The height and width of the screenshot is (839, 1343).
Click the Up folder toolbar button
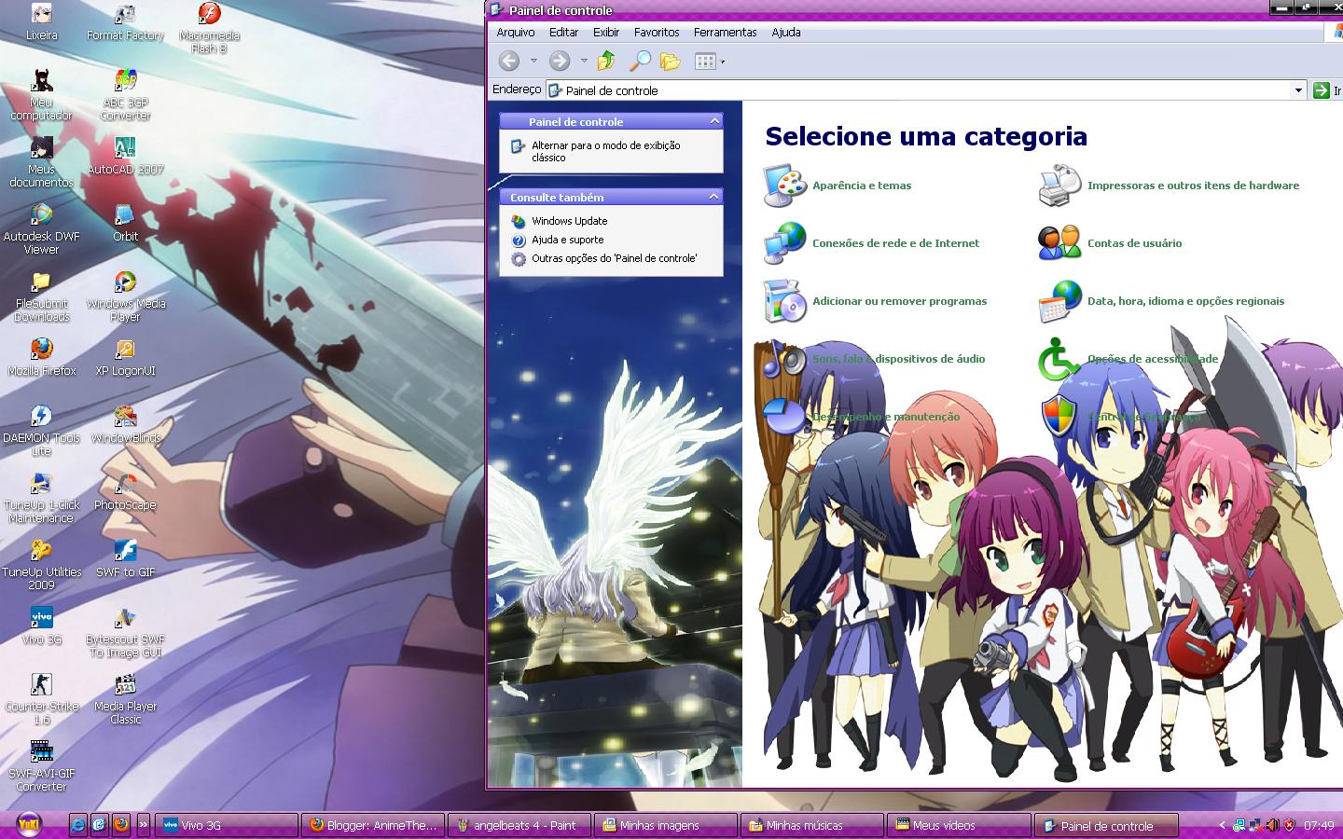(606, 62)
